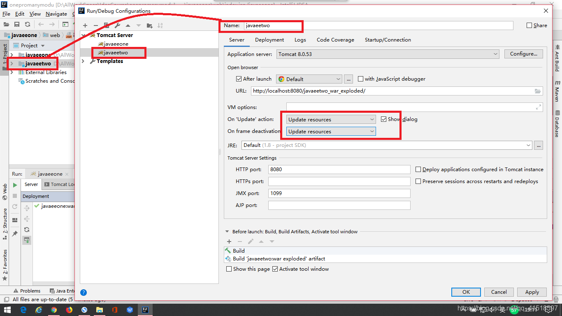The image size is (562, 316).
Task: Remove the selected configuration with minus icon
Action: pos(95,26)
